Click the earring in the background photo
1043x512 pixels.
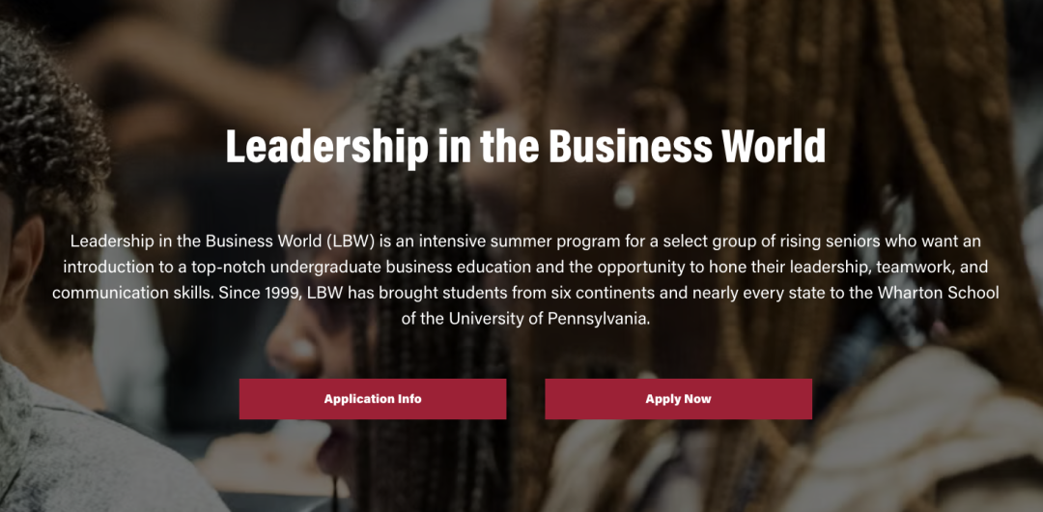click(x=626, y=196)
